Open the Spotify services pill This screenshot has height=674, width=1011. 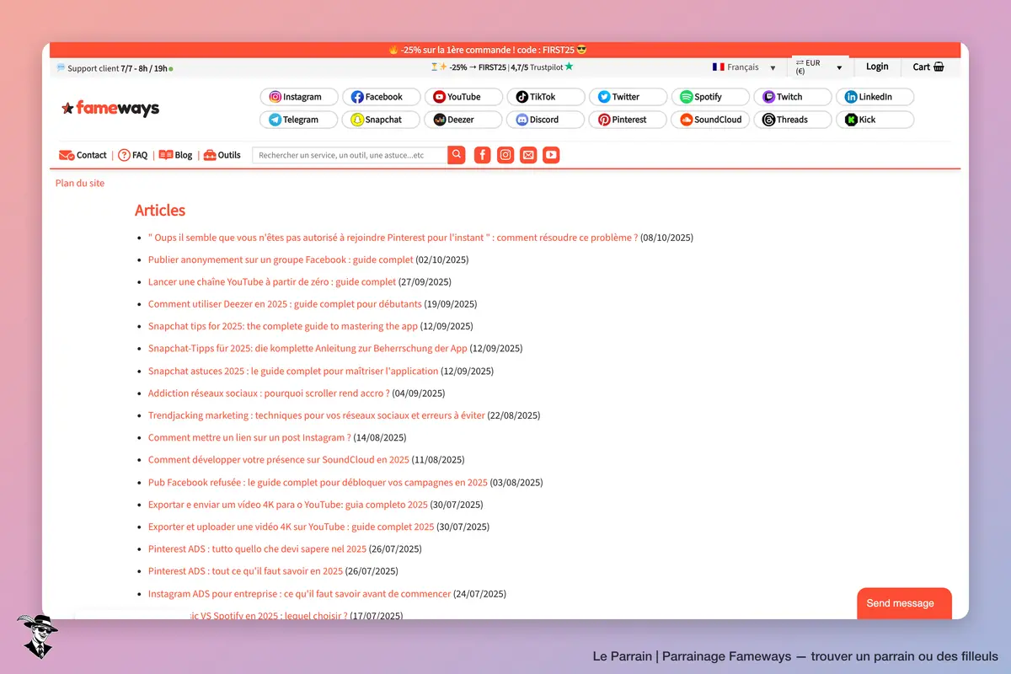click(x=709, y=97)
